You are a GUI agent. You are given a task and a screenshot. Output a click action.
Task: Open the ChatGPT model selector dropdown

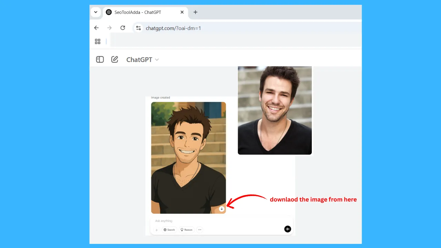(x=142, y=59)
